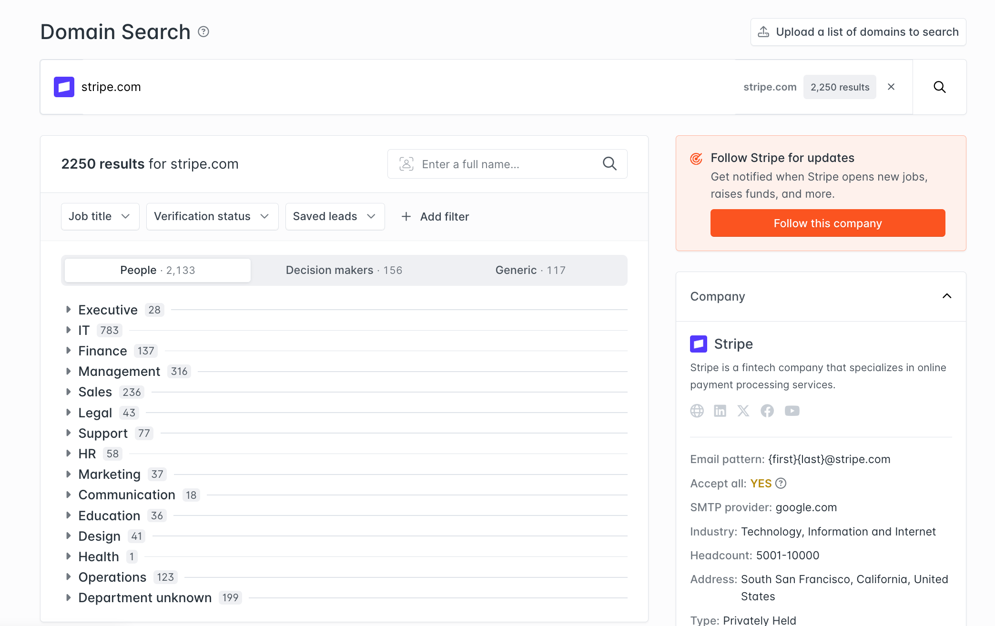The width and height of the screenshot is (995, 626).
Task: Search the full name with the magnifier icon
Action: [x=610, y=164]
